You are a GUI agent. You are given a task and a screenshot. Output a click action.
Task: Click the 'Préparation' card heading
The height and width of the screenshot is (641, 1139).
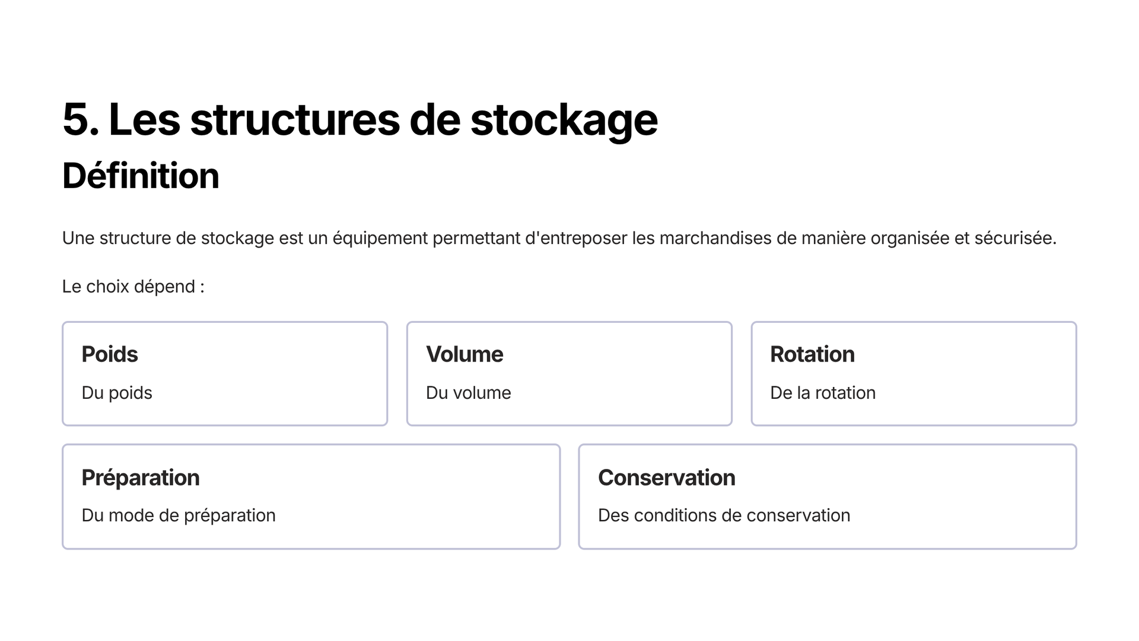click(x=141, y=478)
